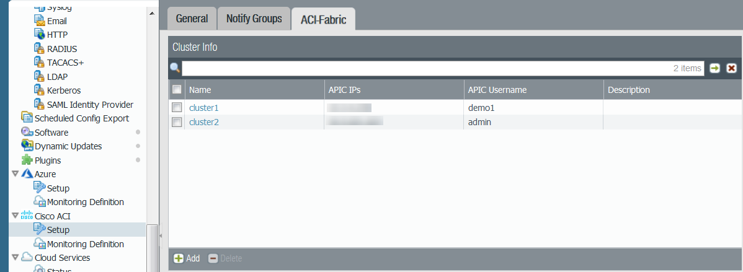Click the Cisco ACI logo icon
The width and height of the screenshot is (743, 272).
[x=27, y=216]
